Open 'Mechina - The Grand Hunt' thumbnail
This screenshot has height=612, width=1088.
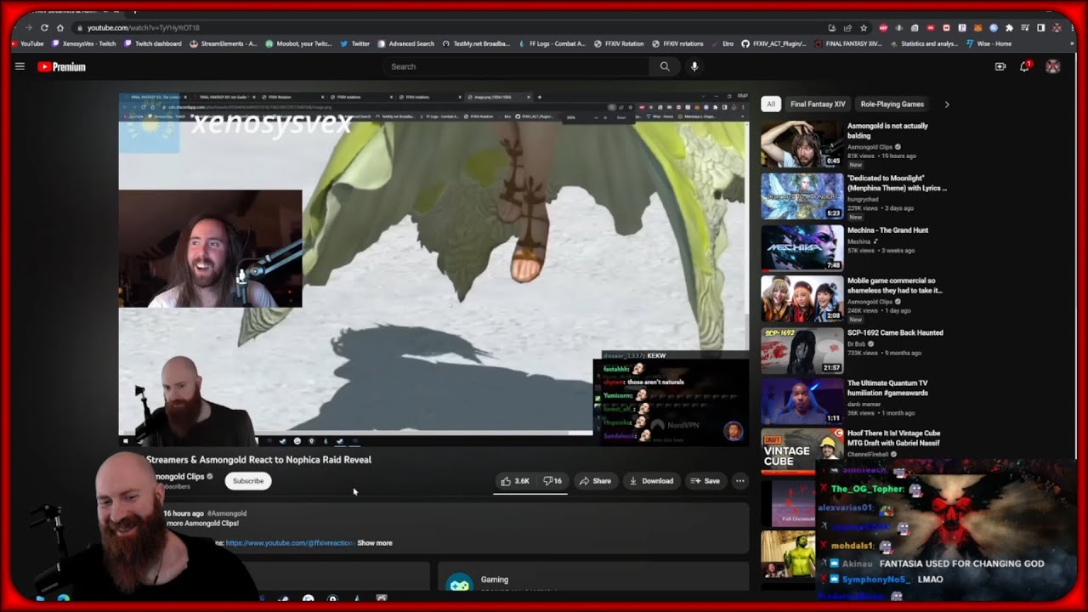point(802,248)
